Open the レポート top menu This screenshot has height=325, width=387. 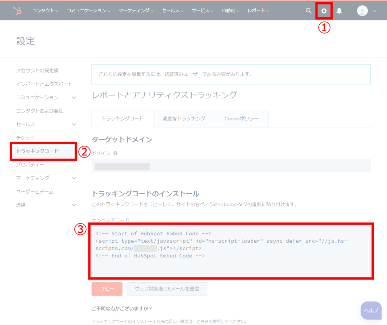(258, 11)
